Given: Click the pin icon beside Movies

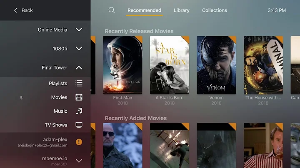Looking at the screenshot, I should click(x=21, y=98).
